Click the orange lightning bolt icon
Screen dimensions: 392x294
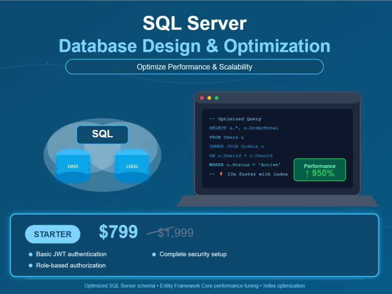coord(221,174)
